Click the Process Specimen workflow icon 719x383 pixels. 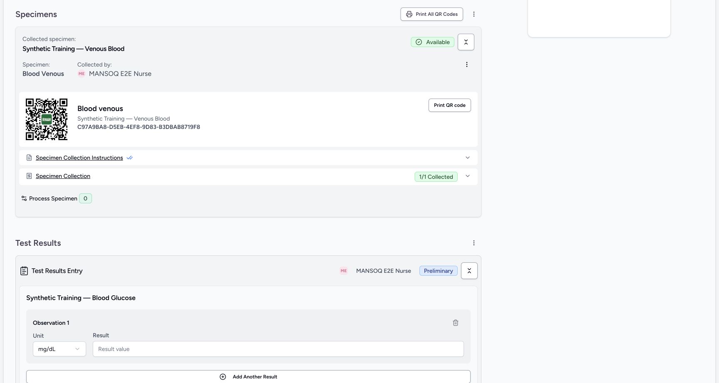(24, 198)
